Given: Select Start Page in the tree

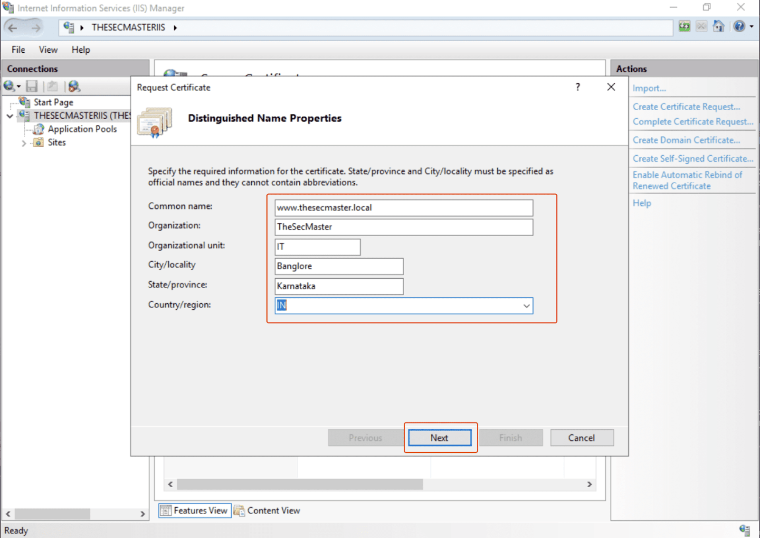Looking at the screenshot, I should click(x=53, y=102).
